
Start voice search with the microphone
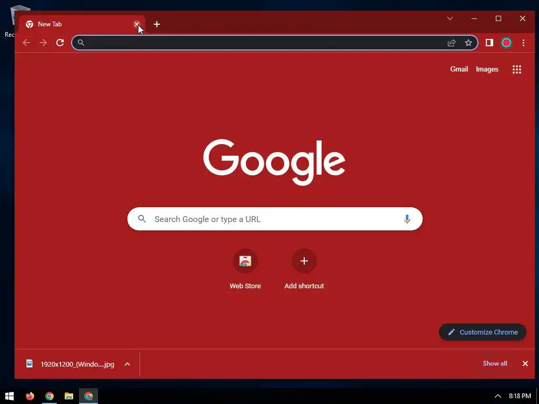tap(407, 219)
